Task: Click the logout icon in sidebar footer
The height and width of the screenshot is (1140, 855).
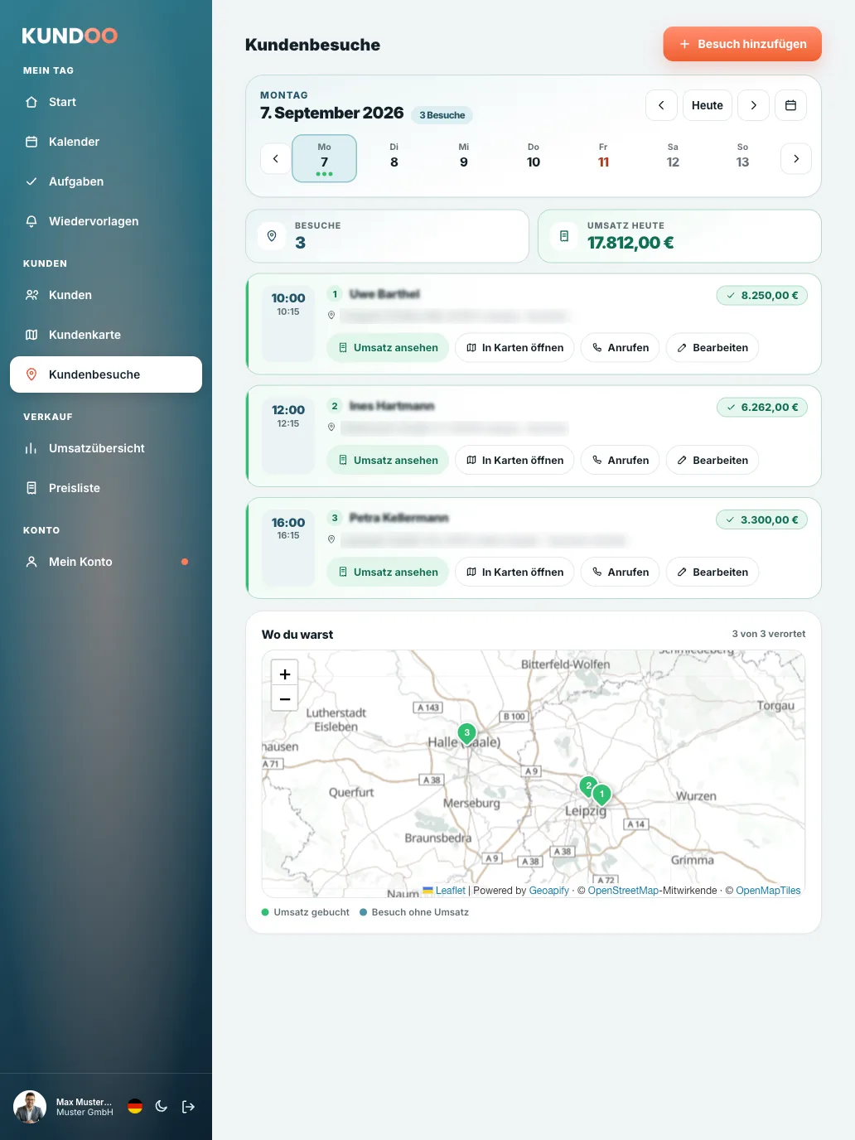Action: [x=188, y=1107]
